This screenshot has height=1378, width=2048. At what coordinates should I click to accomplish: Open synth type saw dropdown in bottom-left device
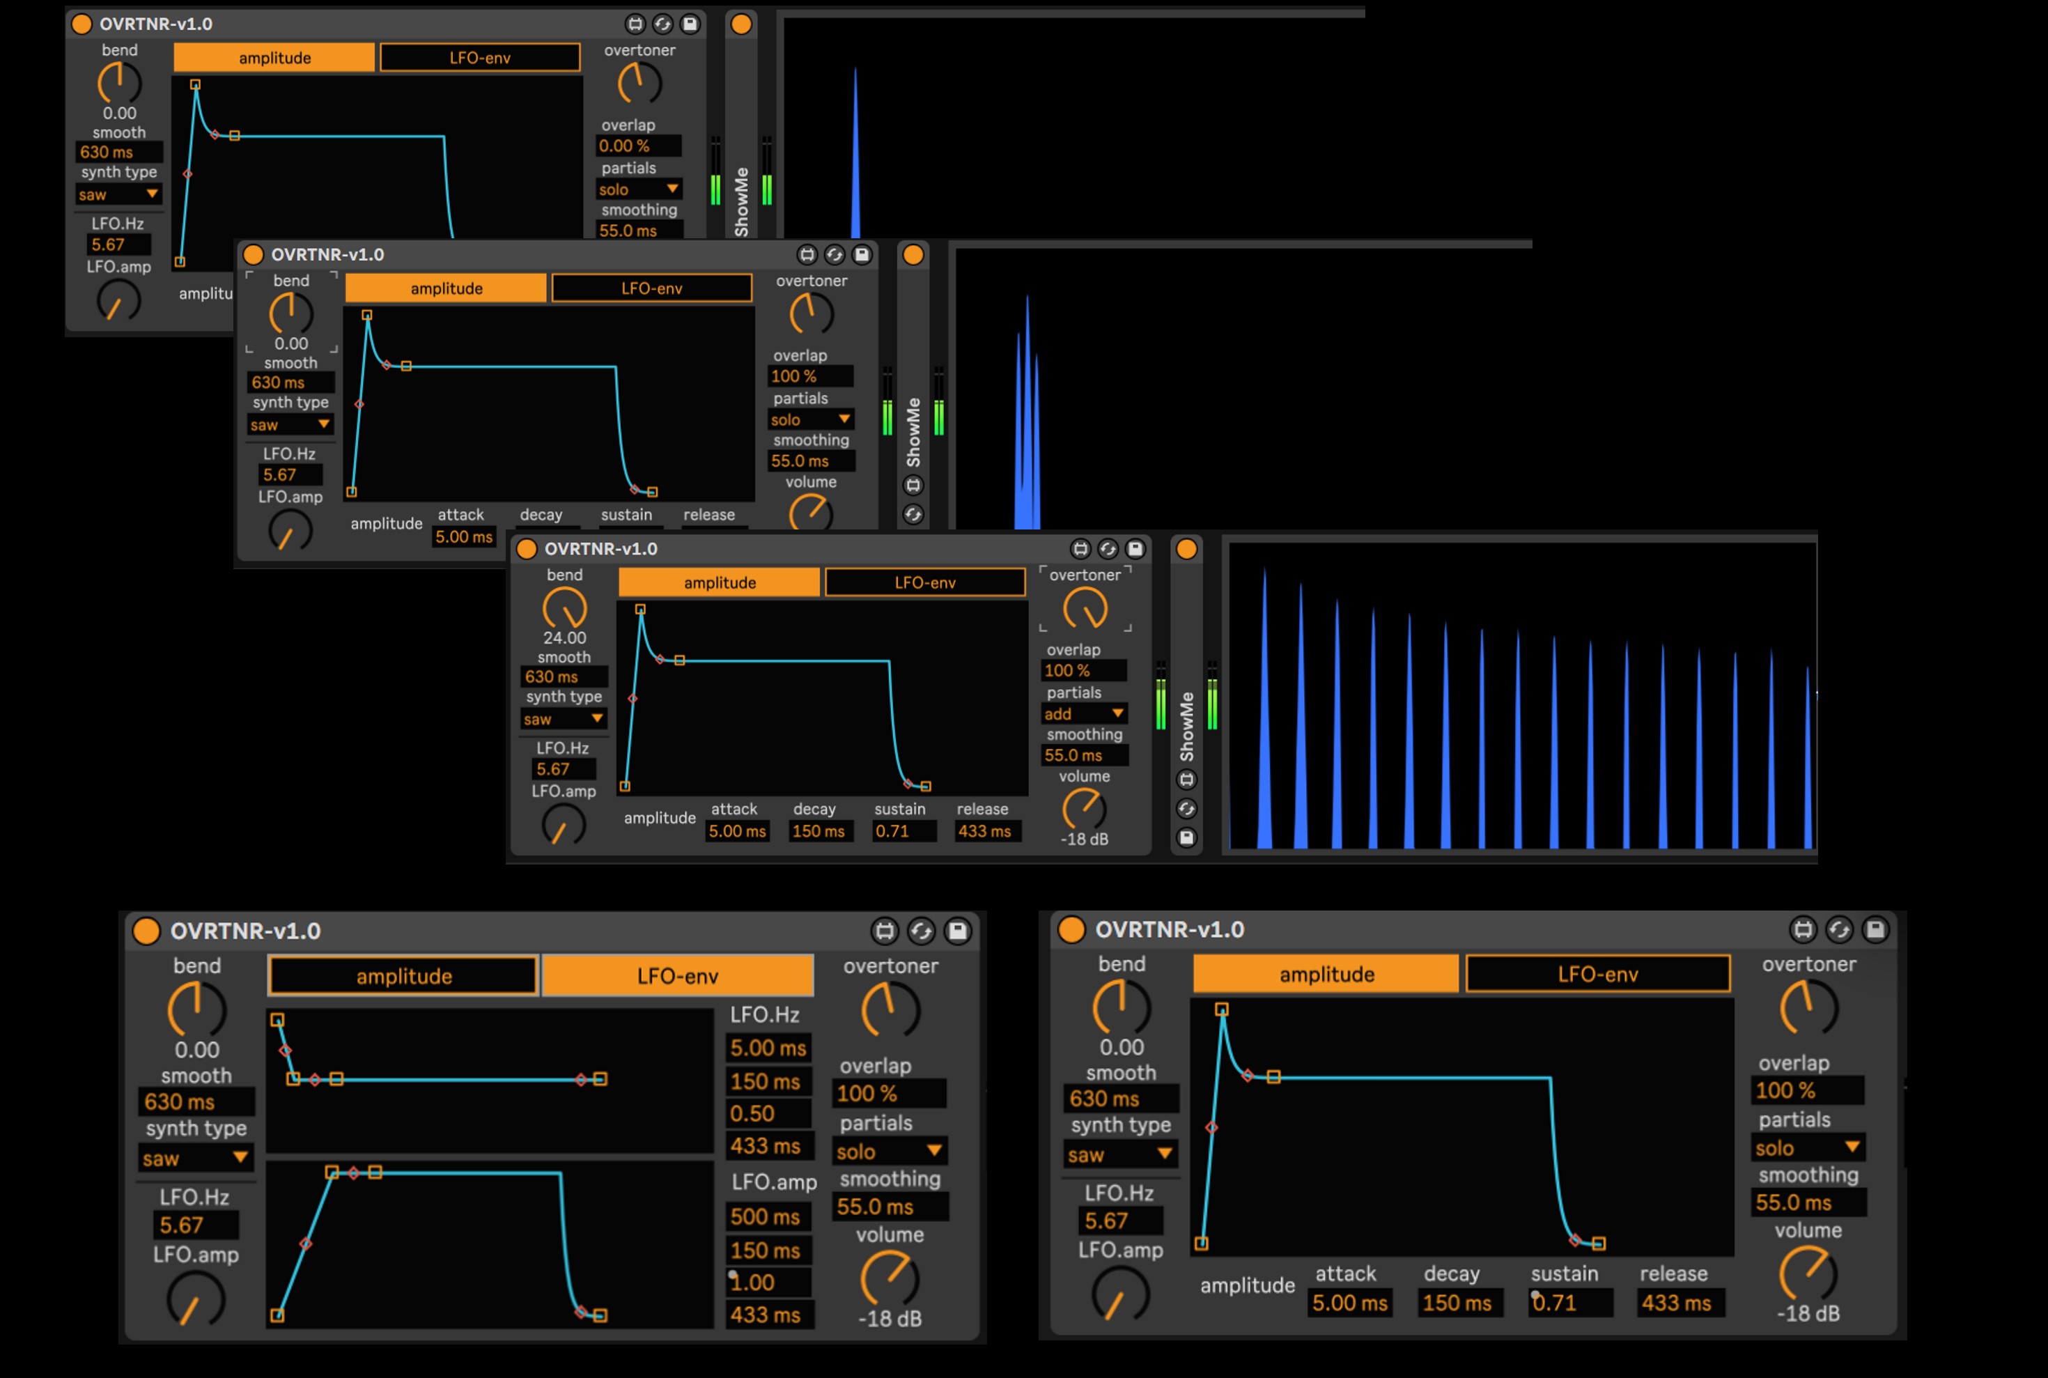click(195, 1159)
